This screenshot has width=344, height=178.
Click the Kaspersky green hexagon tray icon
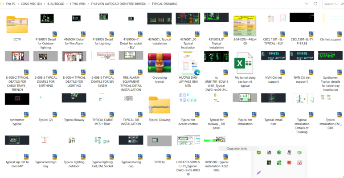[278, 152]
